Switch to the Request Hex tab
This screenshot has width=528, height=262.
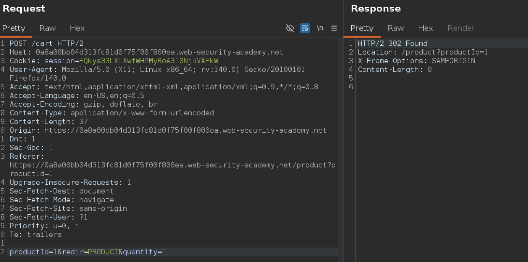(x=77, y=28)
